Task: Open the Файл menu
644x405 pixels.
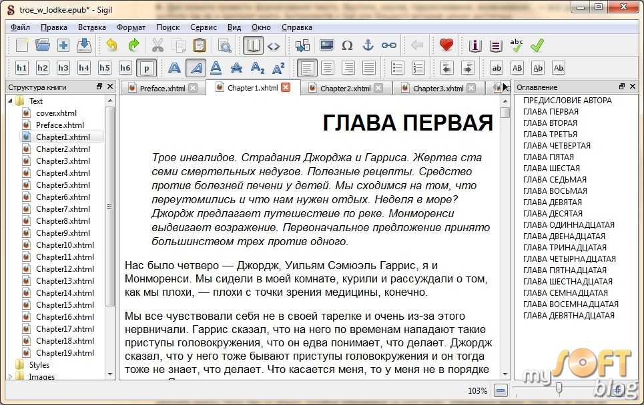Action: pyautogui.click(x=20, y=27)
